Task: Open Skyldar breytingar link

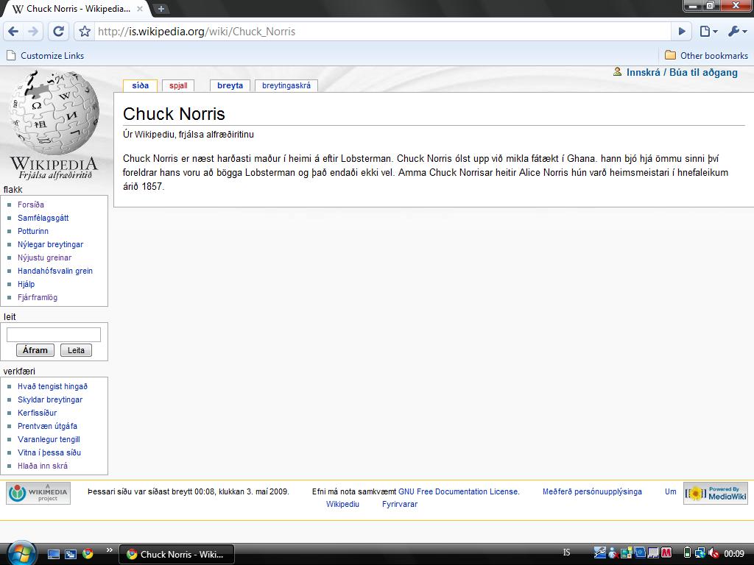Action: click(x=50, y=399)
